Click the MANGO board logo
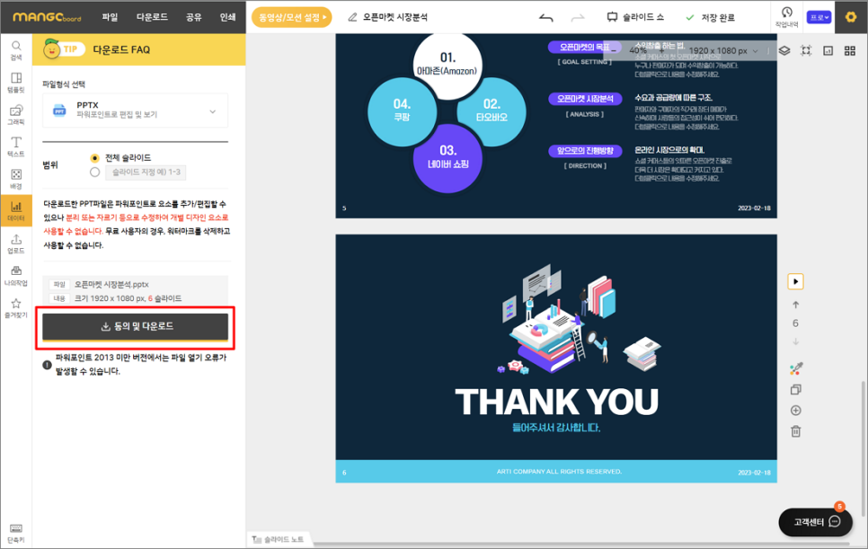 coord(47,17)
